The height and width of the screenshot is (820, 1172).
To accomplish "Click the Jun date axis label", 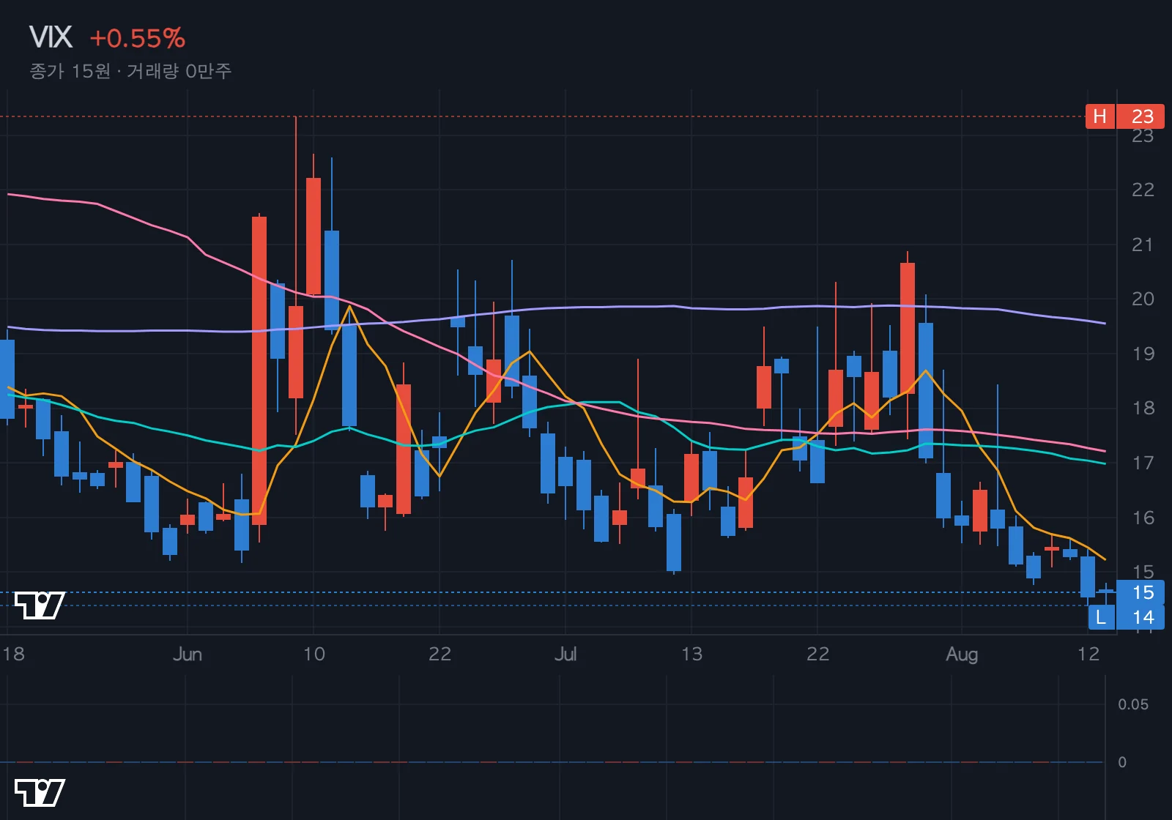I will 188,654.
